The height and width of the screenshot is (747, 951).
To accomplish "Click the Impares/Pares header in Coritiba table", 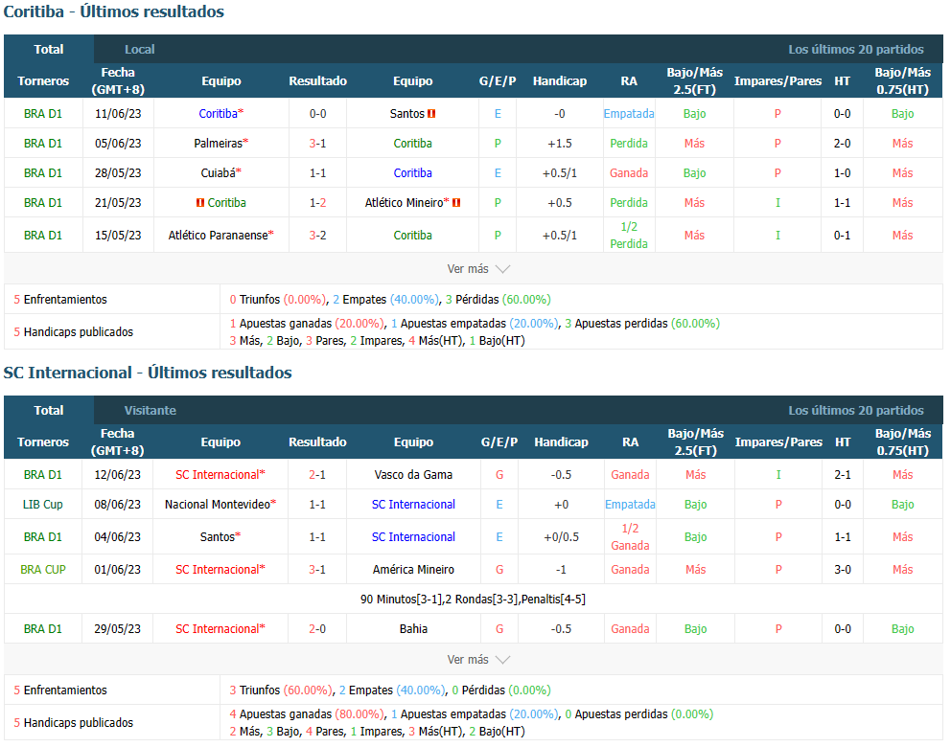I will (x=777, y=80).
